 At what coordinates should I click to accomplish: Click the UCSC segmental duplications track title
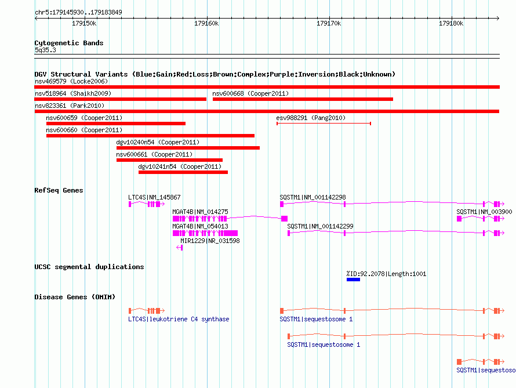click(89, 267)
